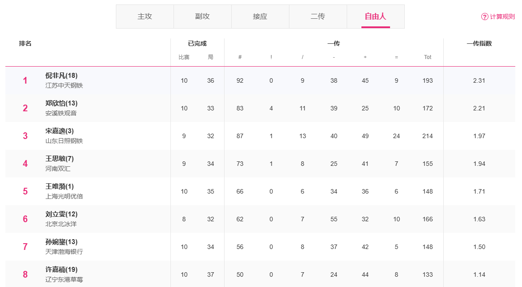Click team name 江苏中天钢铁
Image resolution: width=522 pixels, height=287 pixels.
click(64, 85)
